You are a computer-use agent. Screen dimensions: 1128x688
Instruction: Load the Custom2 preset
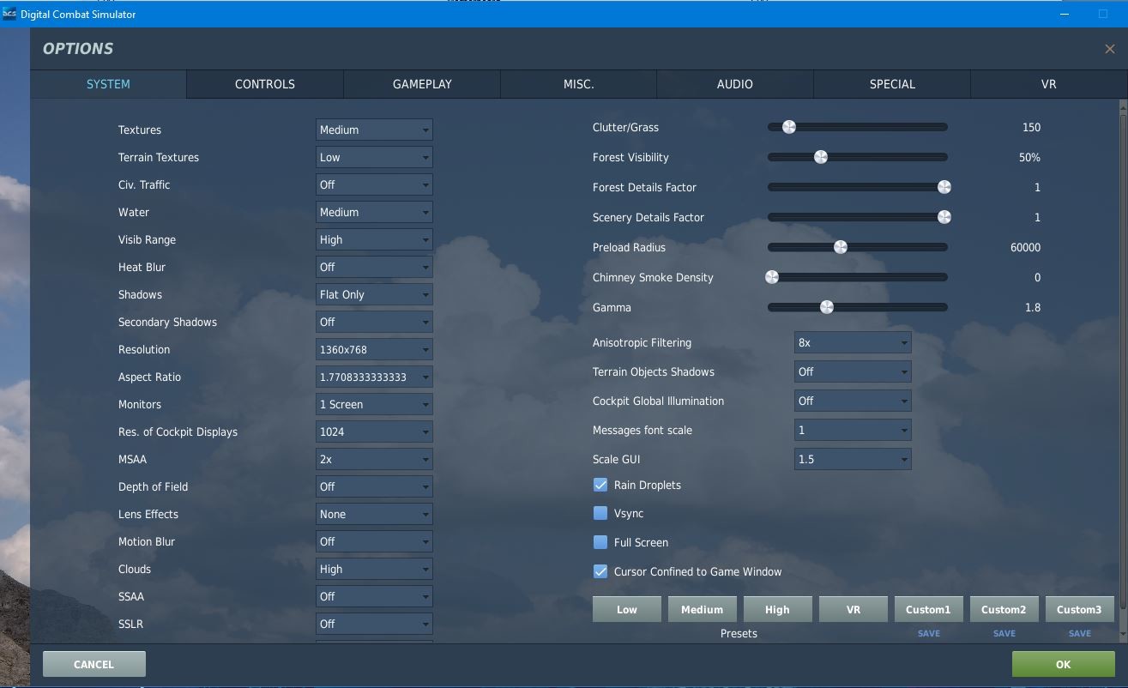click(1004, 609)
